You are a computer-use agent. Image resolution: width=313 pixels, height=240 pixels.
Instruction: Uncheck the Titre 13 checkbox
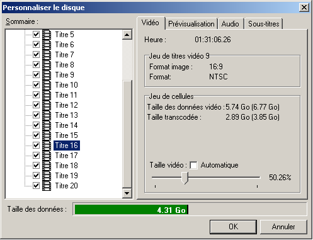click(x=36, y=115)
